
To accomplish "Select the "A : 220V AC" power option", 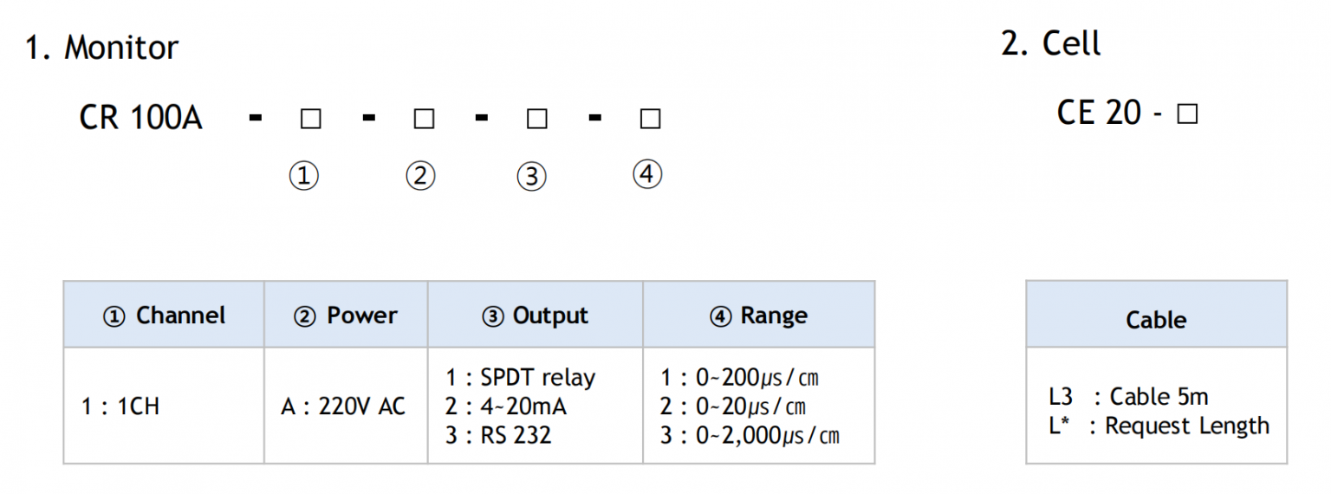I will [343, 406].
